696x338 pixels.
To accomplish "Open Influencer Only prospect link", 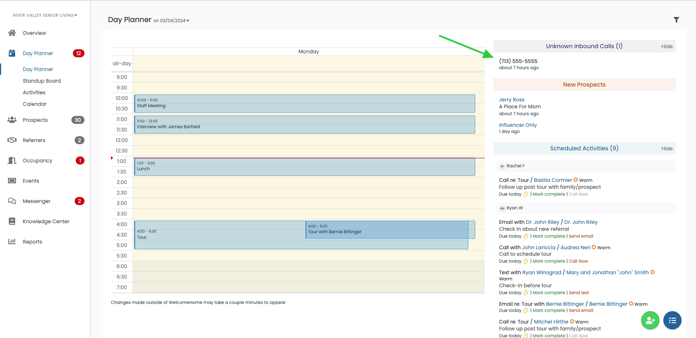I will 518,125.
